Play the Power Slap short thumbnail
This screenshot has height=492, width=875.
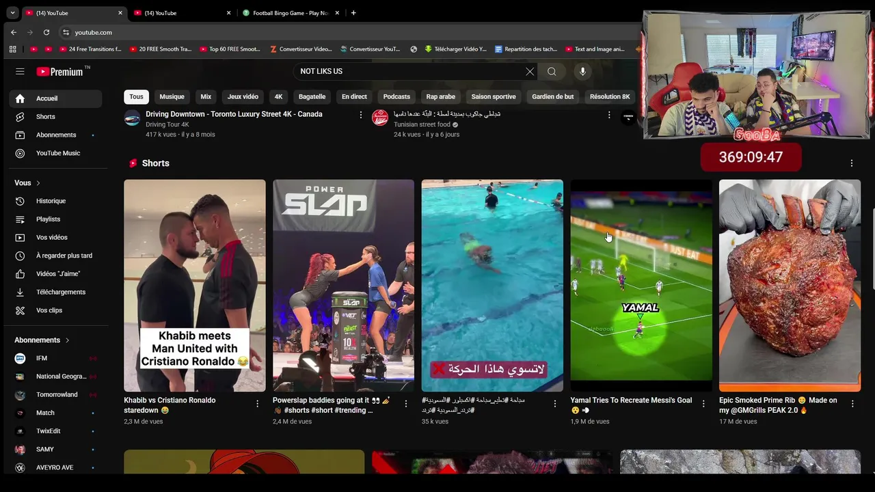coord(343,286)
